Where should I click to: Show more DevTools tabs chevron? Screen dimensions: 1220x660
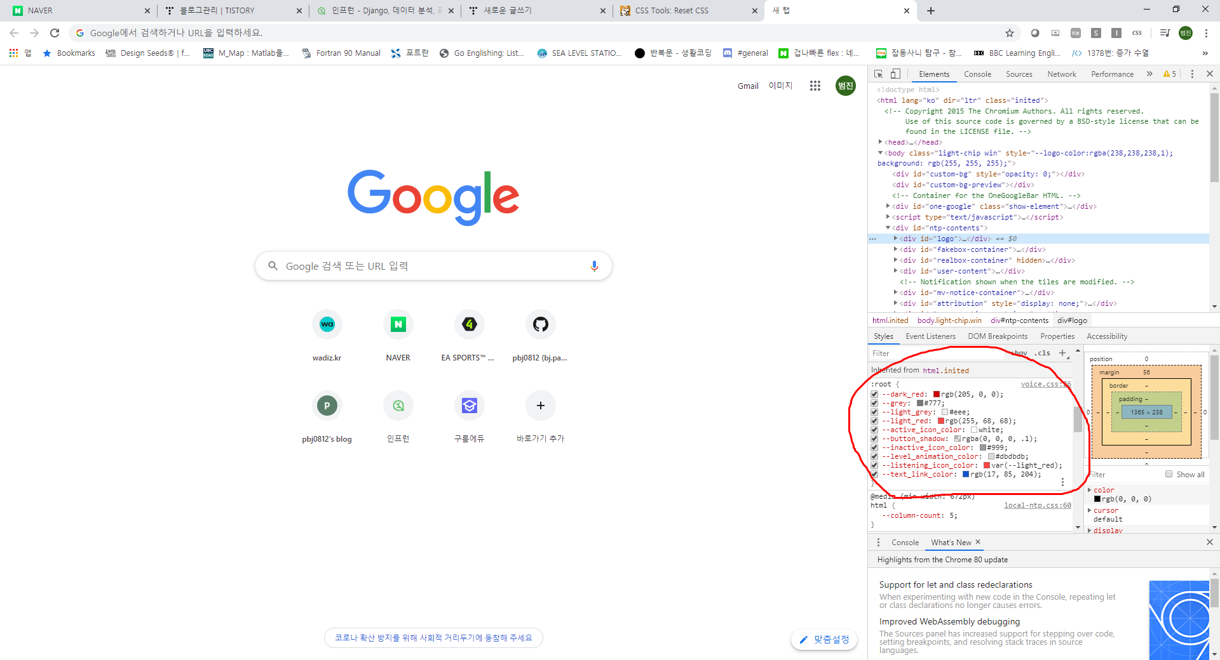coord(1149,74)
